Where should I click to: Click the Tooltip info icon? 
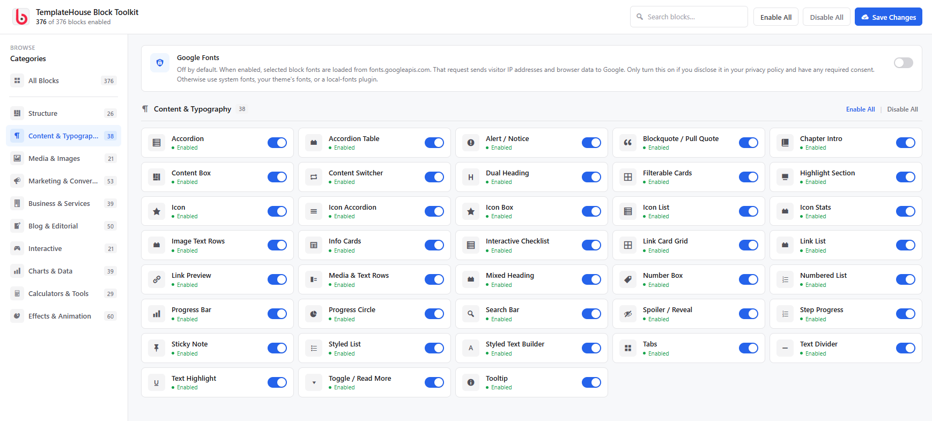click(471, 382)
